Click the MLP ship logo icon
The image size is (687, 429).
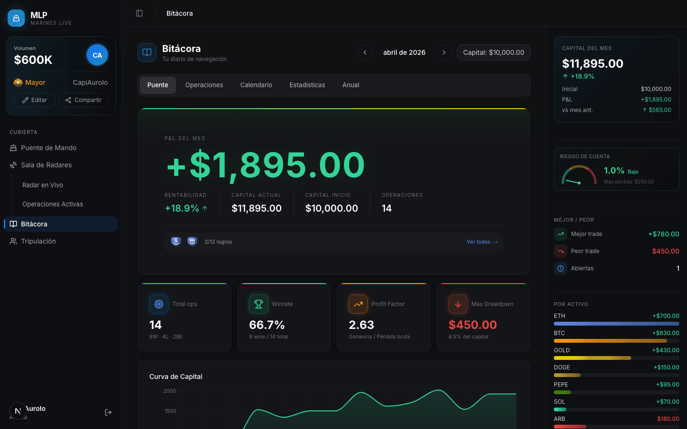pos(16,18)
